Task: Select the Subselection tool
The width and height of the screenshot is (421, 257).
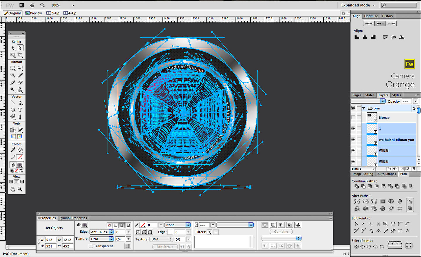Action: click(20, 48)
